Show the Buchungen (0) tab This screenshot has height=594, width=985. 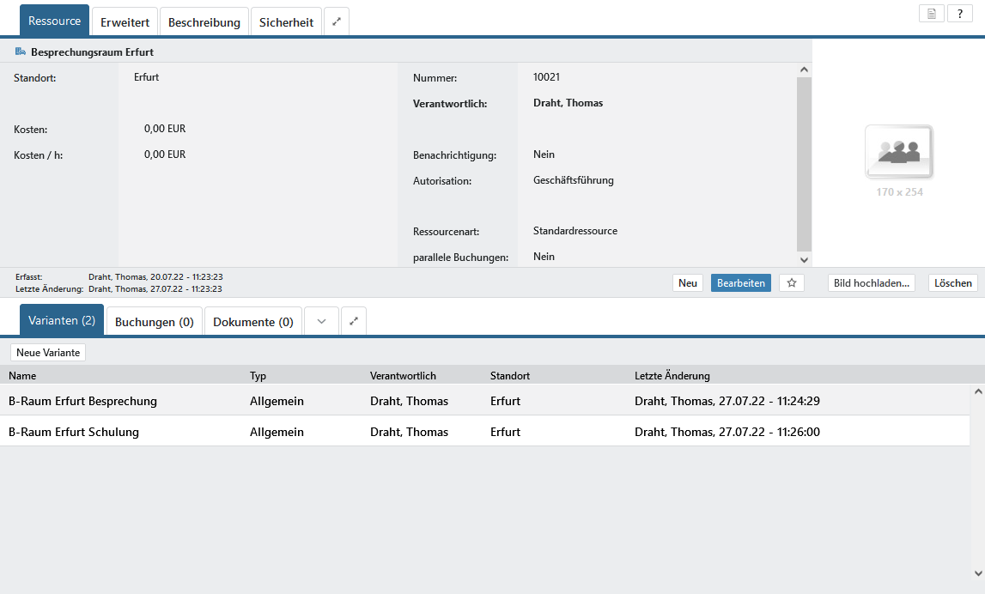coord(154,322)
